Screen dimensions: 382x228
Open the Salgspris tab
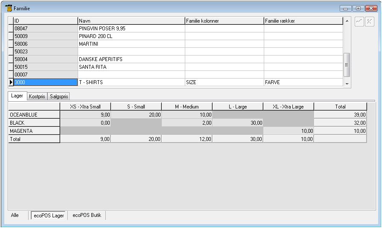[x=59, y=96]
